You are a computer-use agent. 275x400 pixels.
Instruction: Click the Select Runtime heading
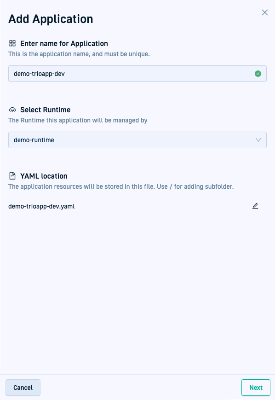[46, 110]
